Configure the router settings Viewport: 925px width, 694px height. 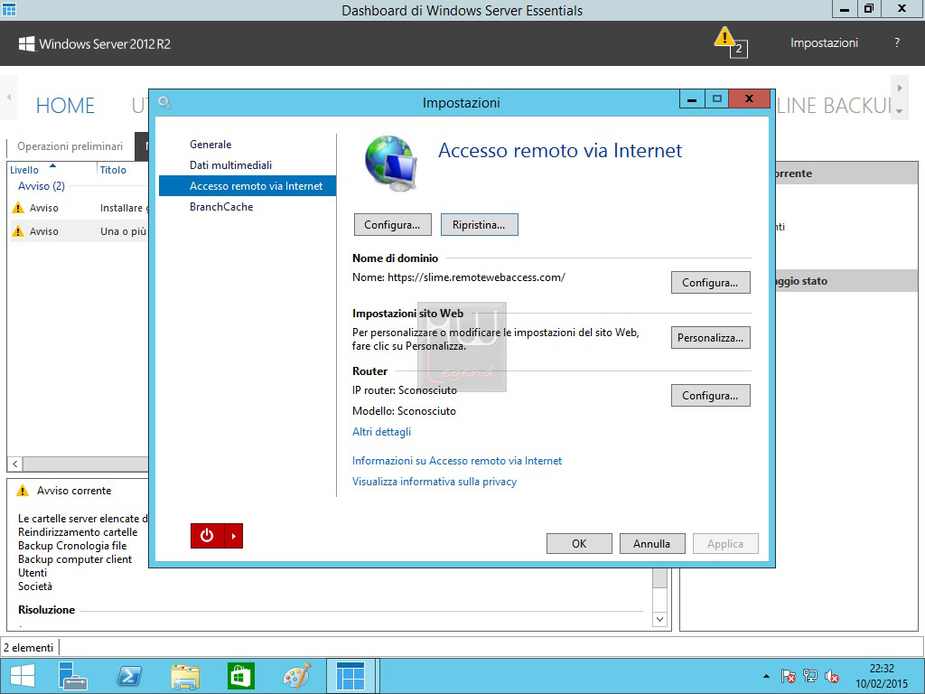coord(710,396)
